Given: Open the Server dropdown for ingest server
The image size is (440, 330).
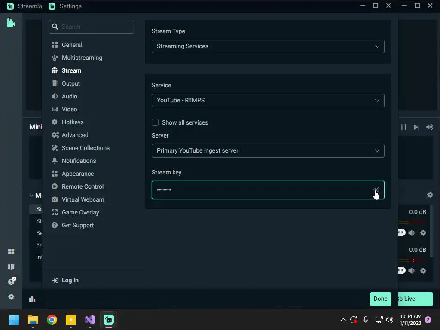Looking at the screenshot, I should click(x=268, y=151).
